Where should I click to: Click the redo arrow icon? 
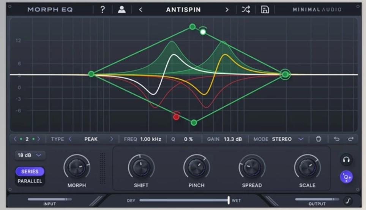point(351,139)
